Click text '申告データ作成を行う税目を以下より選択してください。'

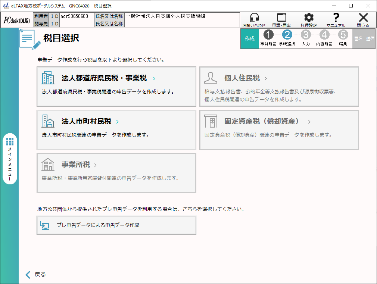[101, 60]
